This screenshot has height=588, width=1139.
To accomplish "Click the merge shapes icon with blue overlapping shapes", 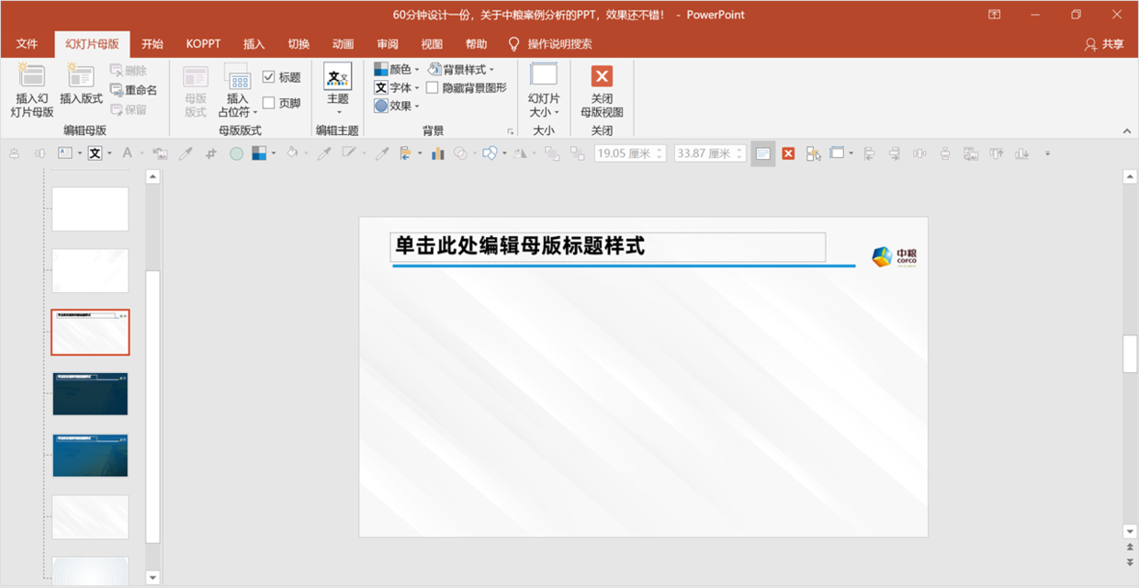I will coord(489,153).
